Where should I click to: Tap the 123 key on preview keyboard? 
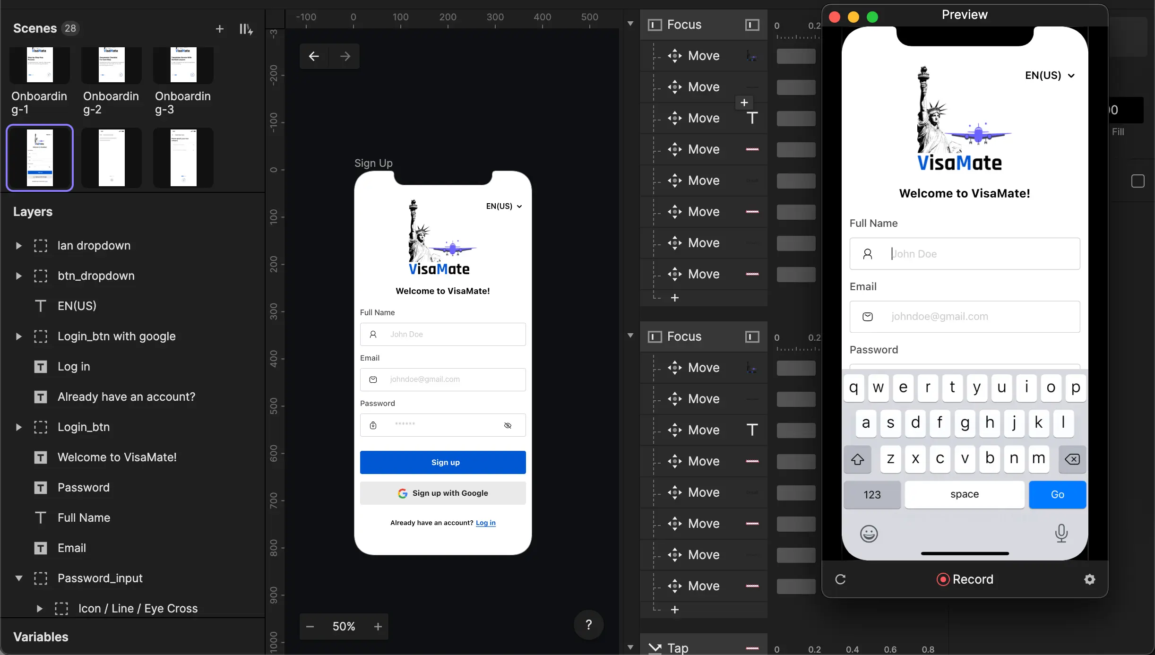[x=872, y=494]
